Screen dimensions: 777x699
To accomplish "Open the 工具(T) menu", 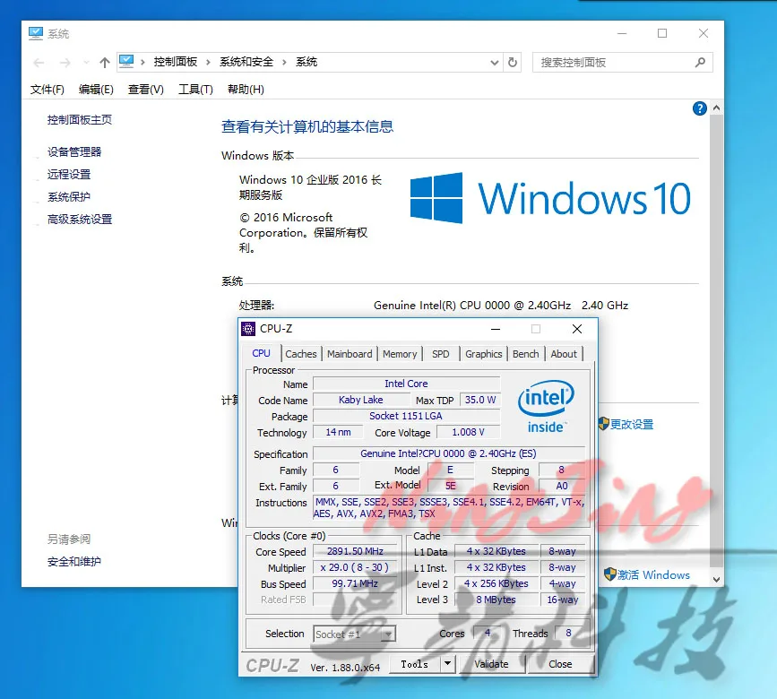I will (x=195, y=90).
